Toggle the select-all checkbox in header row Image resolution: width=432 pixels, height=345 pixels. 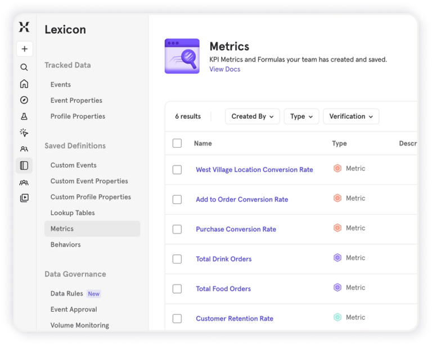[x=177, y=143]
